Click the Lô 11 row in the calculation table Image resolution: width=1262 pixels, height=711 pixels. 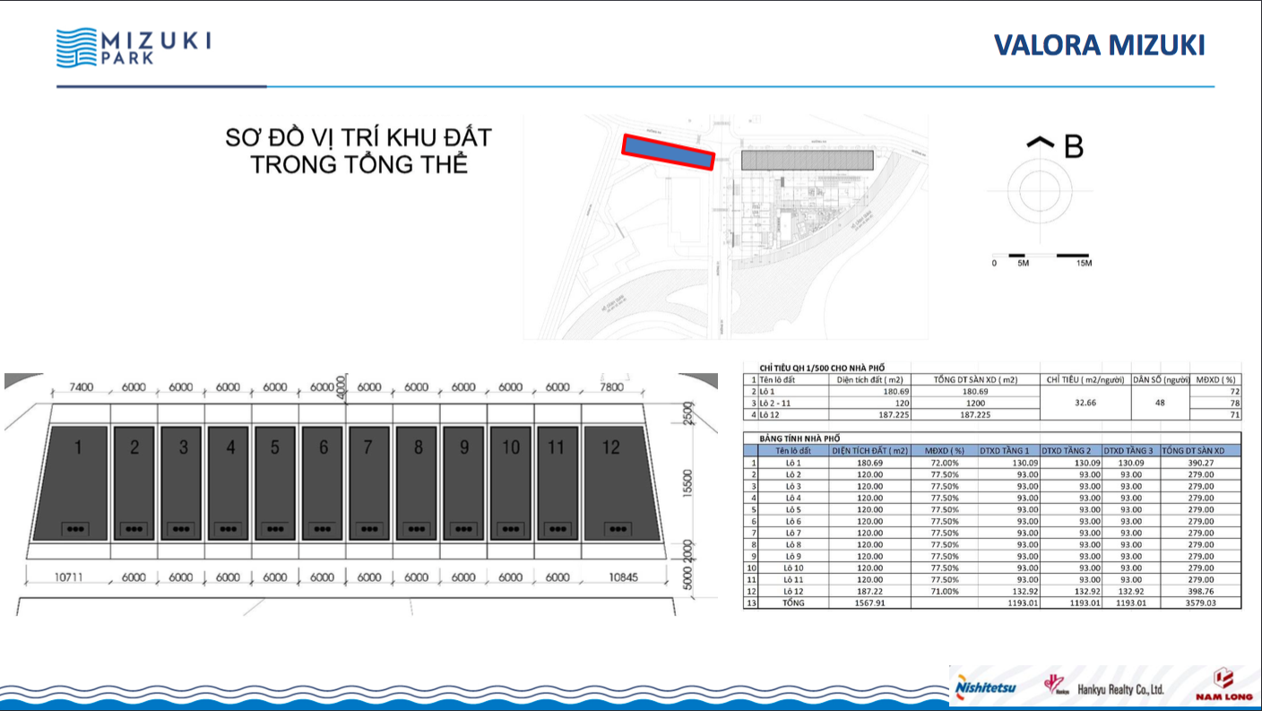point(992,579)
